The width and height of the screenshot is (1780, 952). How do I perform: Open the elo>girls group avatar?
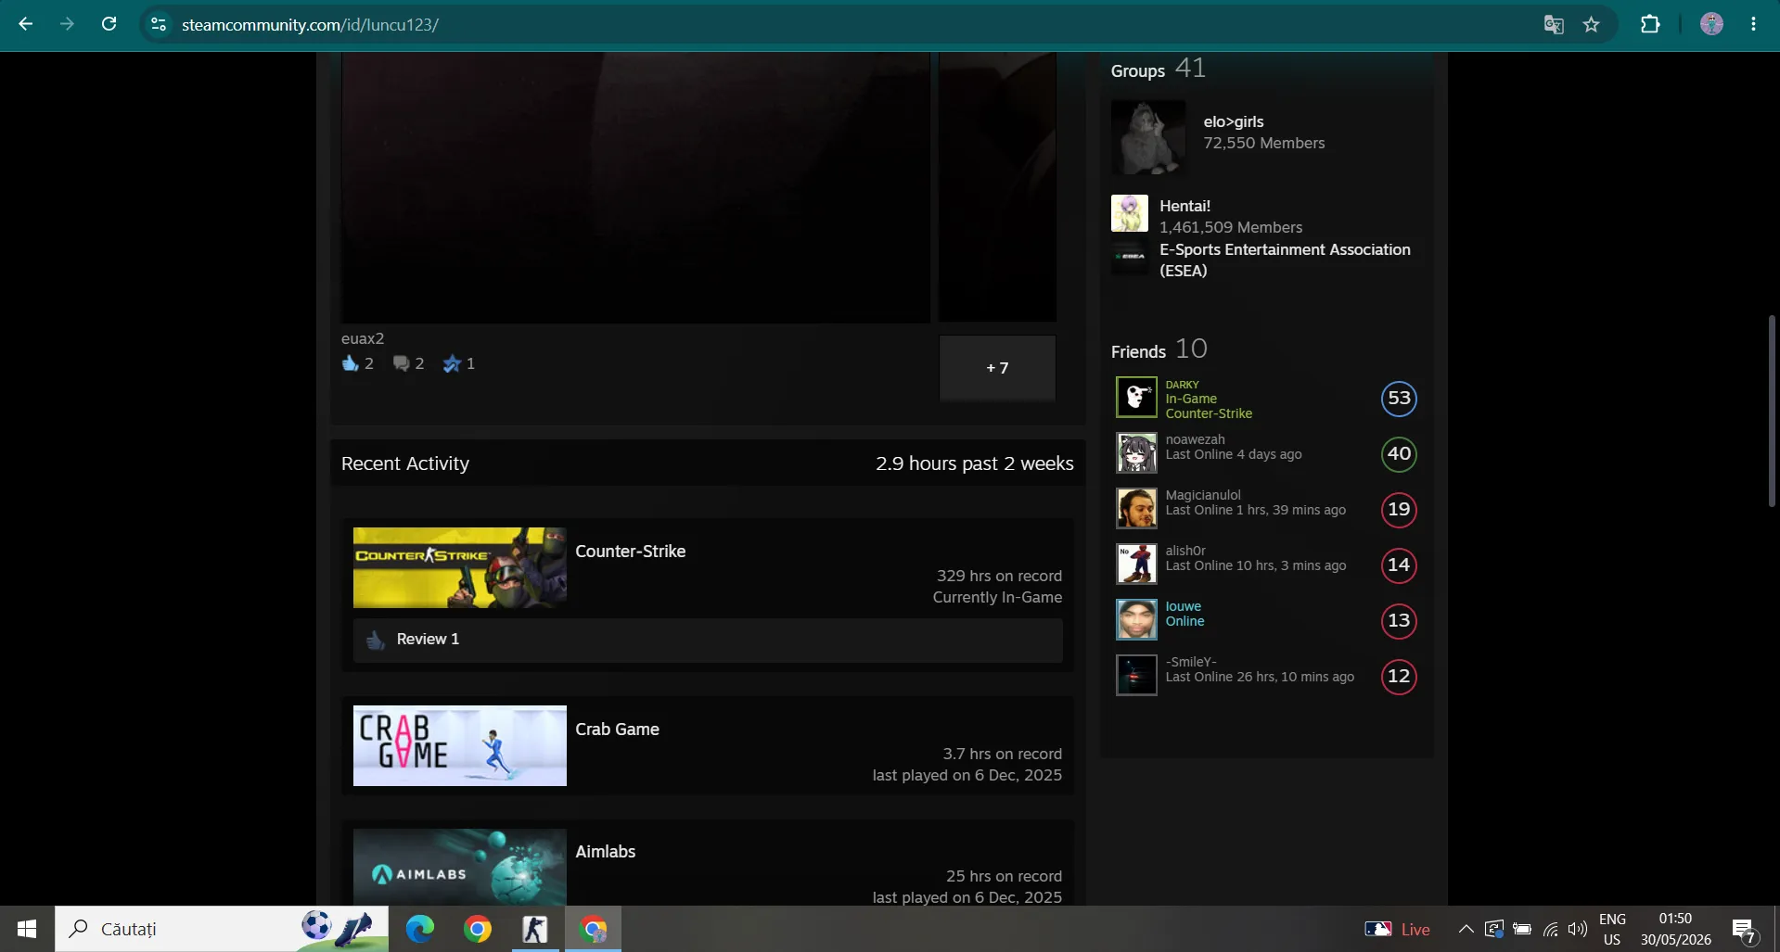[1148, 137]
